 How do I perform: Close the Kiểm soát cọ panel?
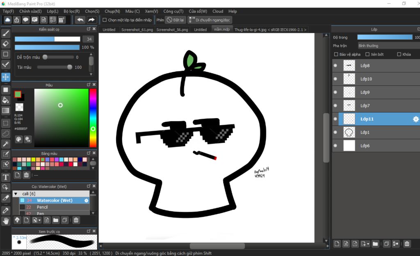coord(94,29)
